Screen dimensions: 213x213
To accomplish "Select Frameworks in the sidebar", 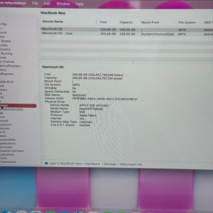I will tap(8, 162).
